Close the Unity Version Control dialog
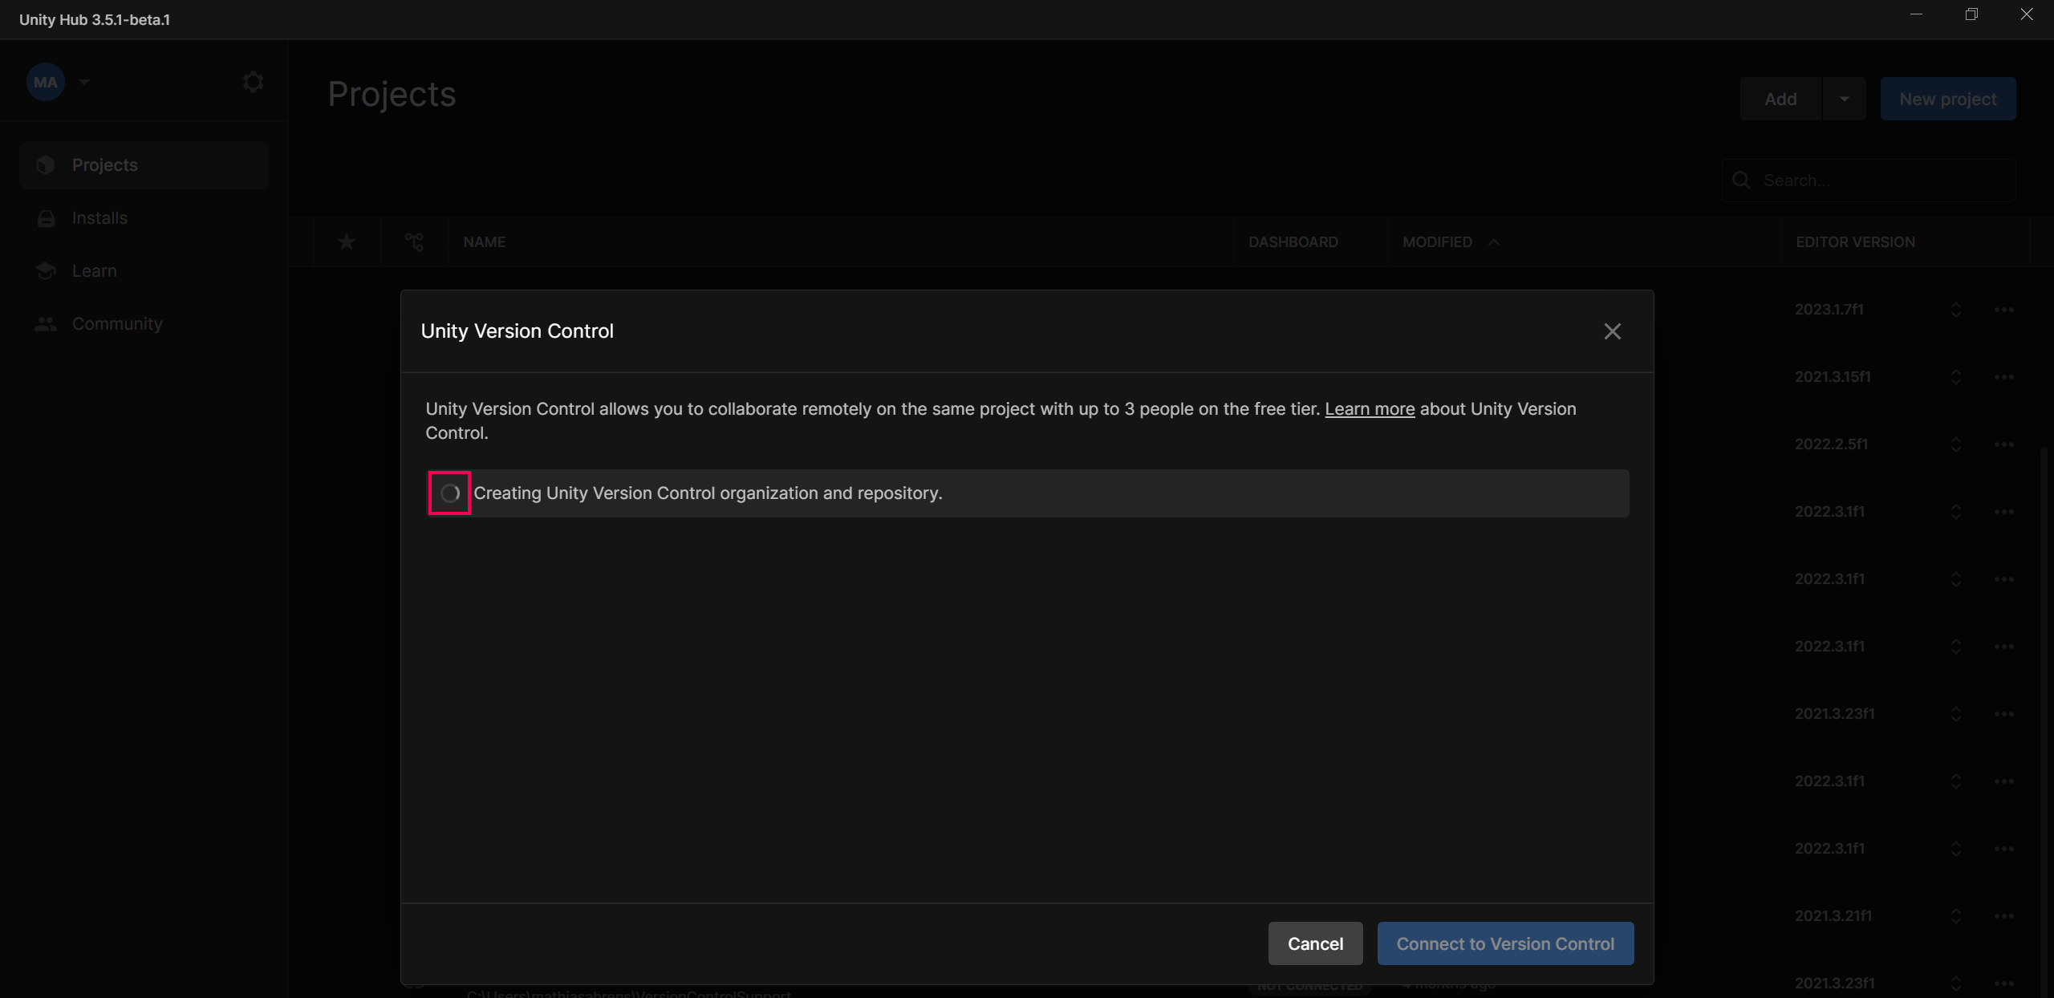The width and height of the screenshot is (2054, 998). pyautogui.click(x=1612, y=331)
